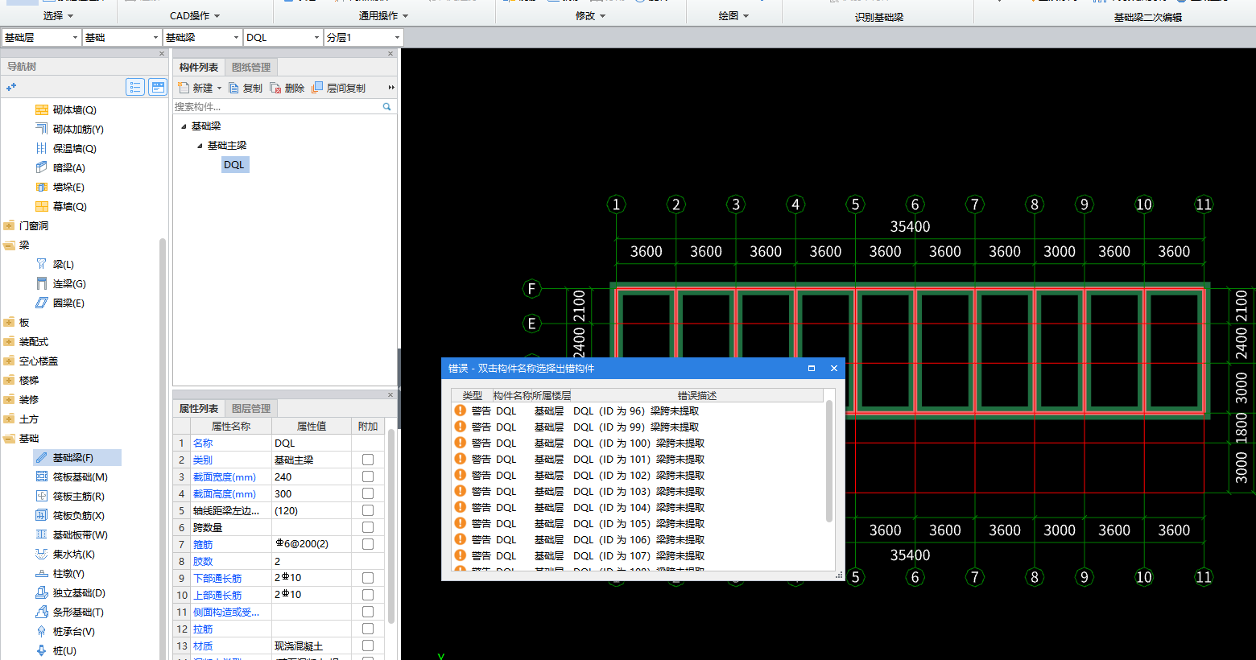
Task: Toggle 附加 checkbox for 上部通长筋 row
Action: click(x=368, y=595)
